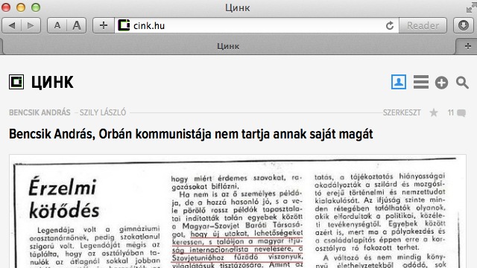
Task: Click the Érzelmi kötődés newspaper scan image
Action: (x=238, y=211)
